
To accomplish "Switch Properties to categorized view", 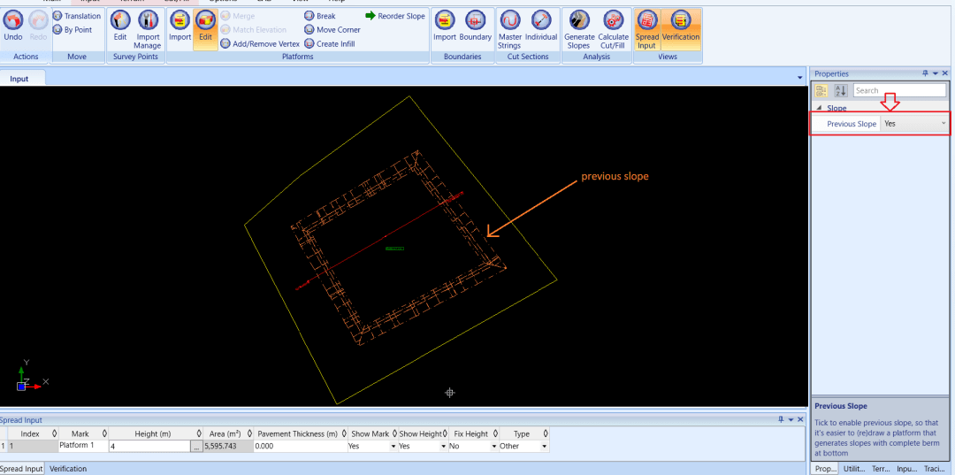I will point(821,91).
